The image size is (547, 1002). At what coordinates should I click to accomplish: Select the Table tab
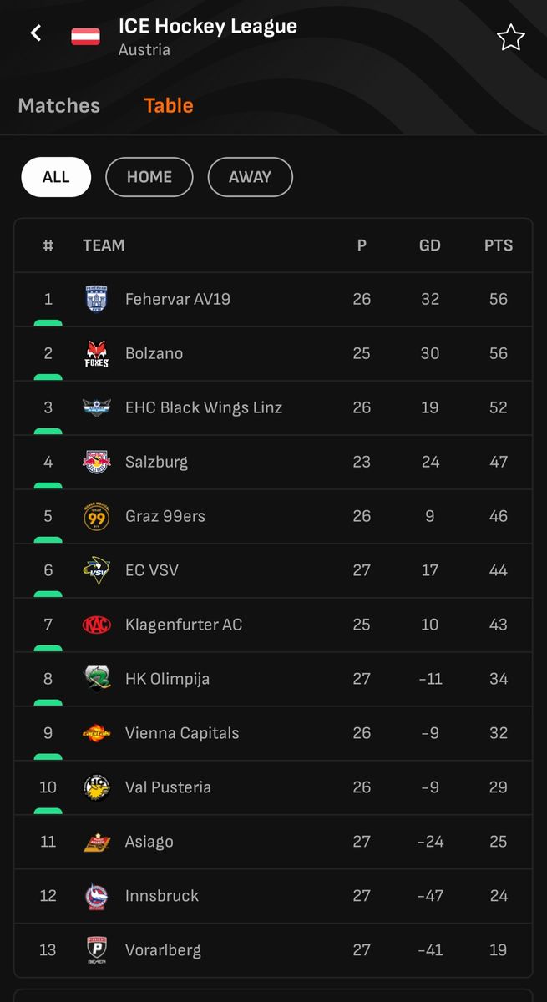(169, 106)
